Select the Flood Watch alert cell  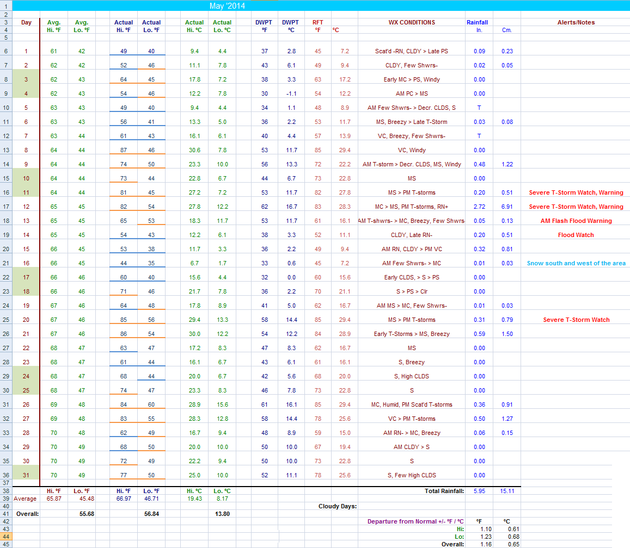point(576,235)
